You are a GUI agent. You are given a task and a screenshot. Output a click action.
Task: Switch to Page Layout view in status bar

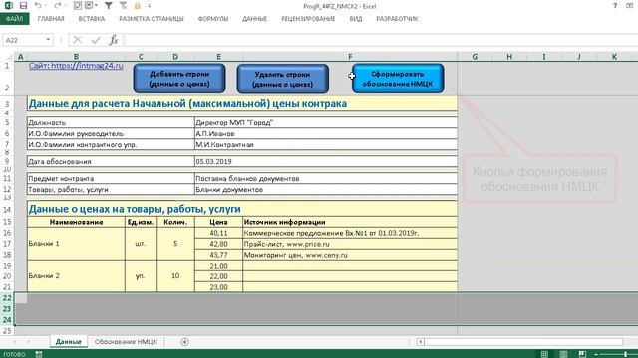pyautogui.click(x=563, y=354)
